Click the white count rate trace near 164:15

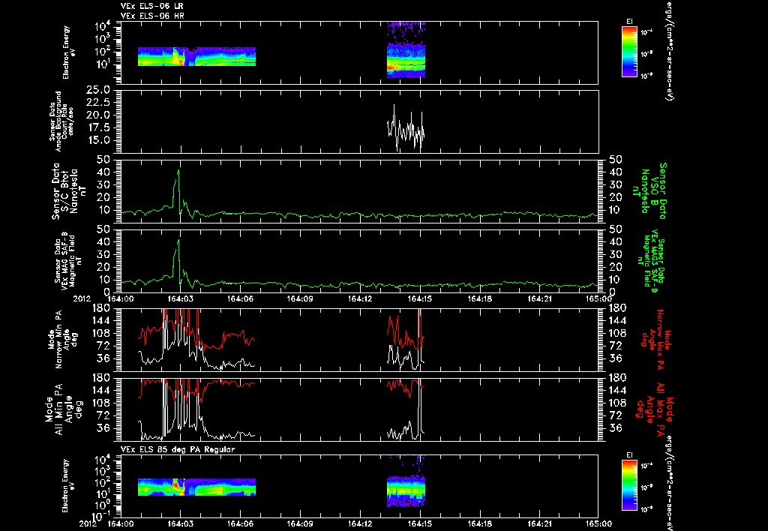point(406,128)
